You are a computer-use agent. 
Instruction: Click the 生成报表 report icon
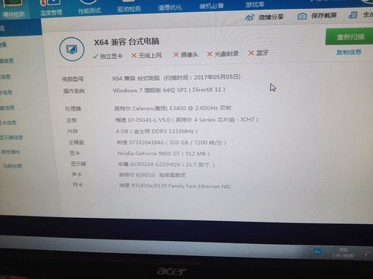353,15
